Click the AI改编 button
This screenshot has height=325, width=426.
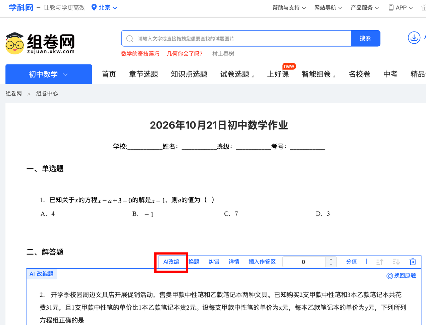(171, 262)
